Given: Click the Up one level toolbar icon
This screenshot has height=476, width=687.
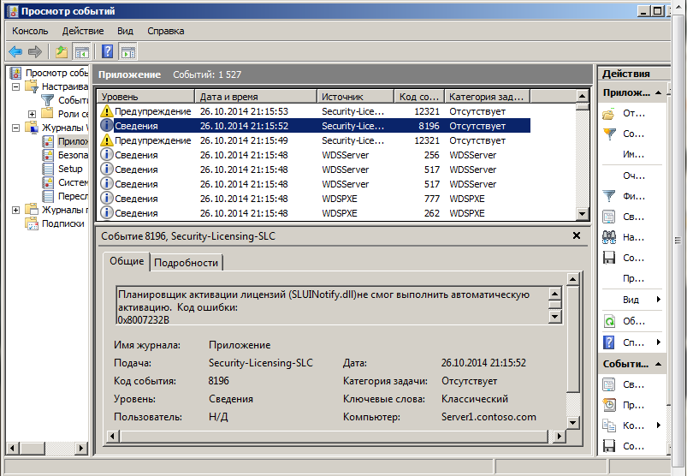Looking at the screenshot, I should click(62, 51).
